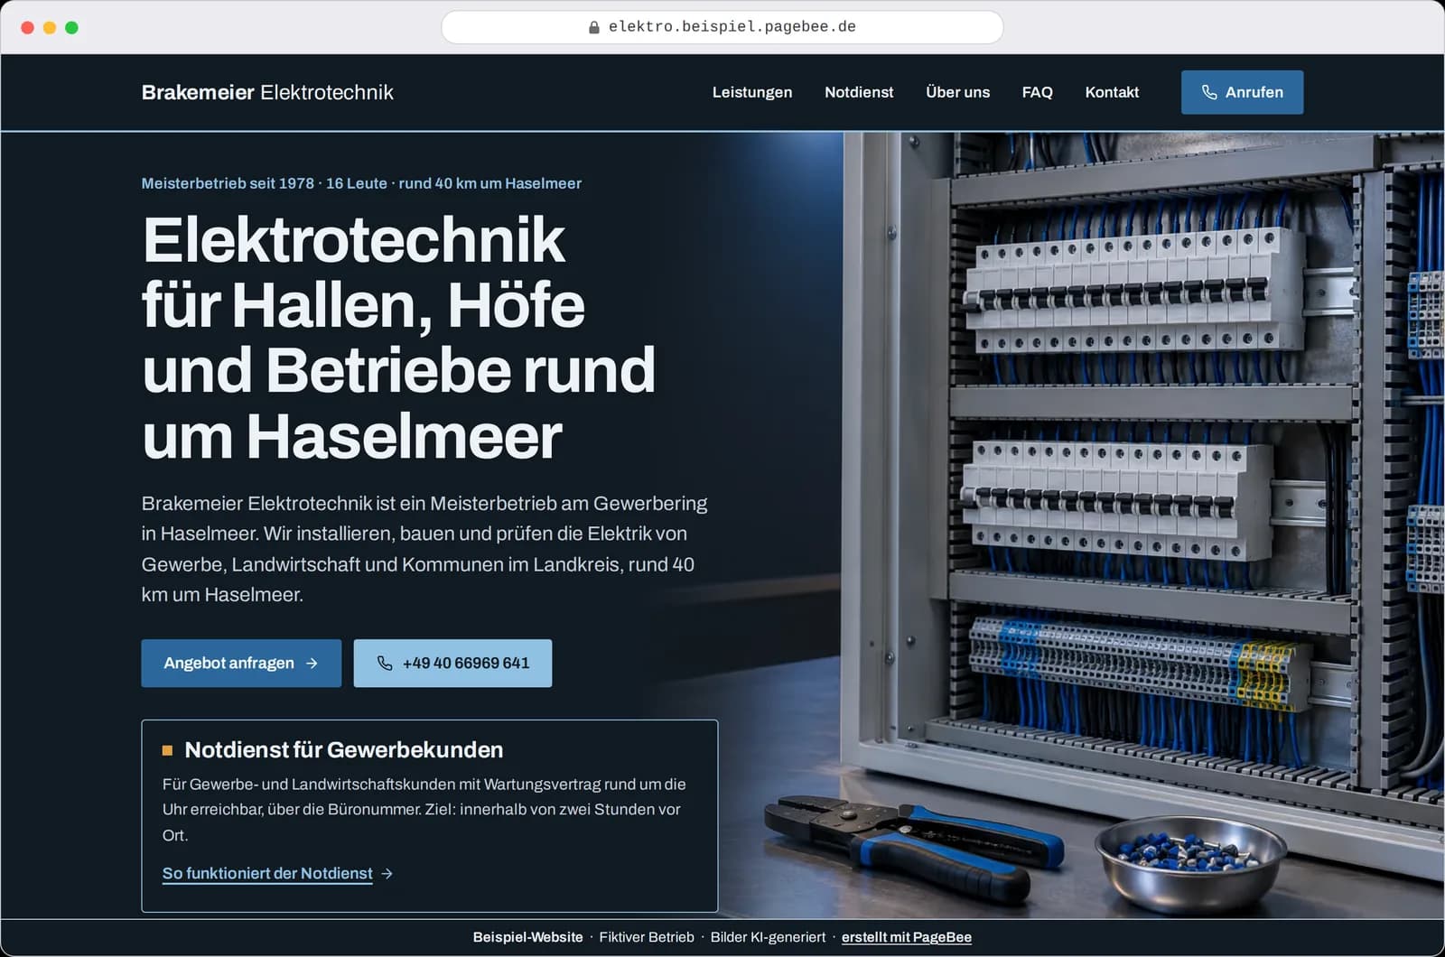Screen dimensions: 1445x957
Task: Click the yellow minimize window button
Action: (50, 28)
